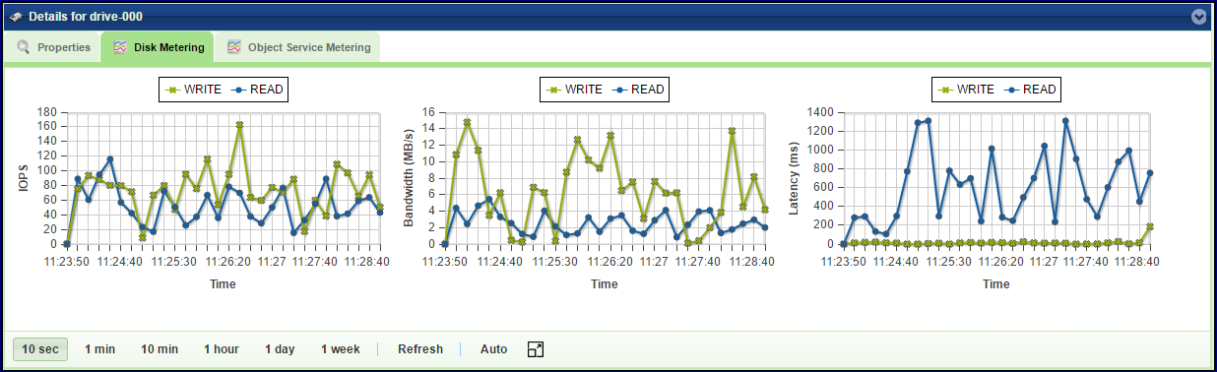Toggle READ series in Latency chart legend
The image size is (1217, 372).
1030,90
